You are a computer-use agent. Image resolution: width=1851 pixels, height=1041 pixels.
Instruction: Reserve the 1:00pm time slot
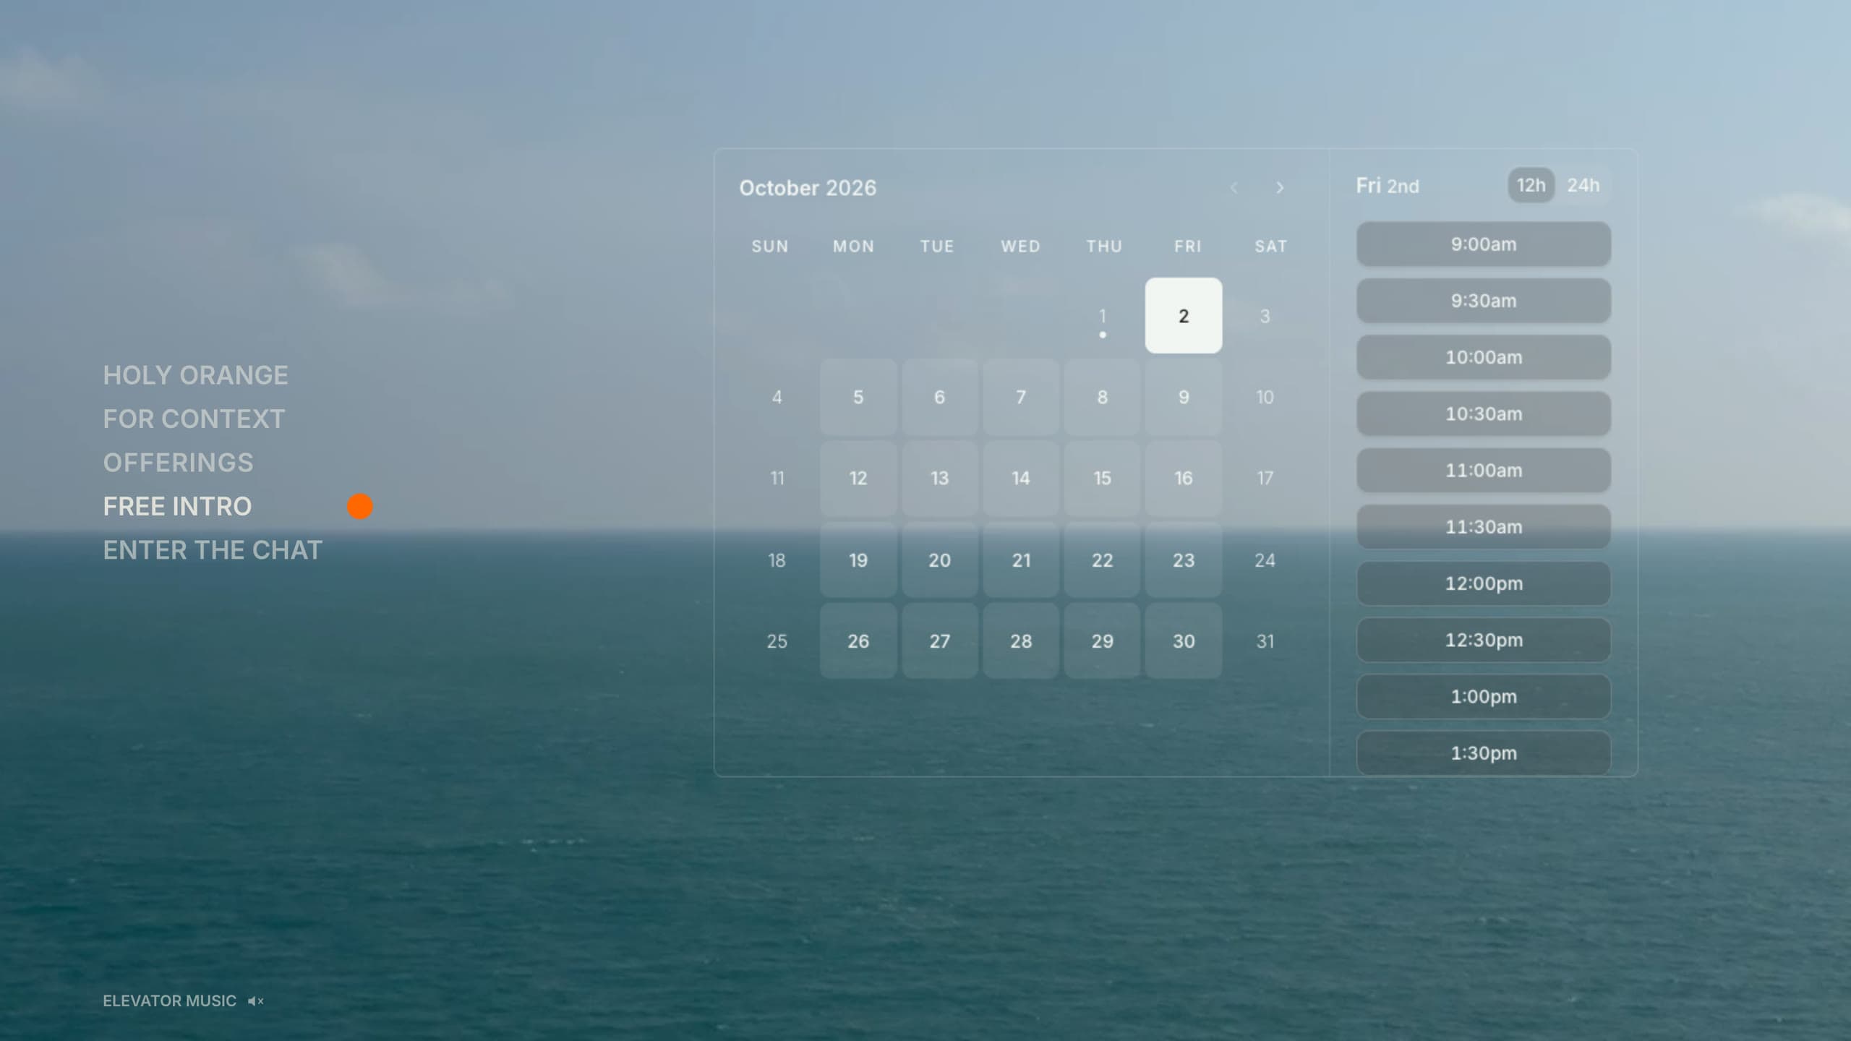(1484, 697)
